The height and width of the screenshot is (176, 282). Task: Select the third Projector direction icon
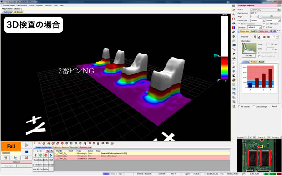pyautogui.click(x=264, y=37)
